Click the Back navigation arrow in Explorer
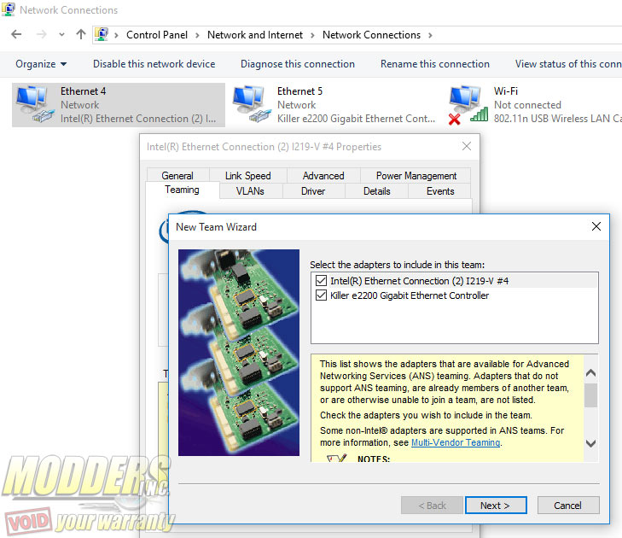The height and width of the screenshot is (538, 622). click(x=16, y=34)
